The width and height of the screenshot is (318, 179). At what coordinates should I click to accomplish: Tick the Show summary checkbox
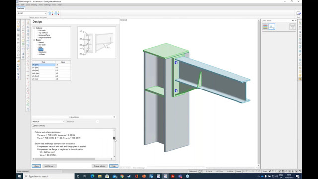click(x=33, y=126)
